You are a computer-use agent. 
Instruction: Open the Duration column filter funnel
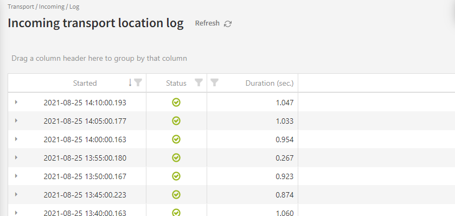pyautogui.click(x=214, y=82)
